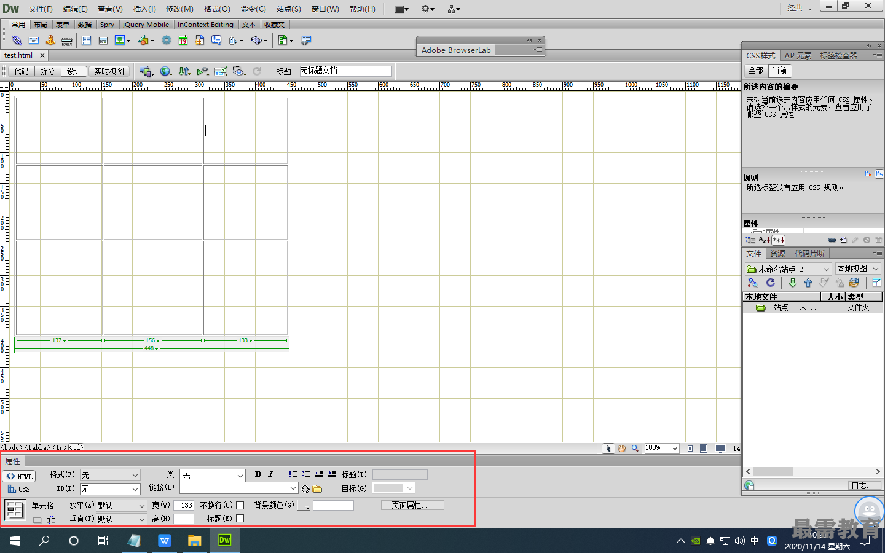Open the Insert menu
Image resolution: width=885 pixels, height=553 pixels.
tap(144, 9)
